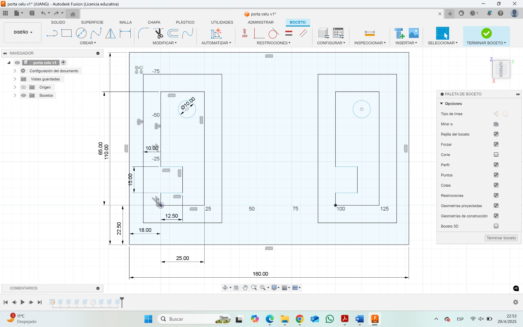Switch to the PLÁSTICO tab
The width and height of the screenshot is (523, 327).
point(185,22)
